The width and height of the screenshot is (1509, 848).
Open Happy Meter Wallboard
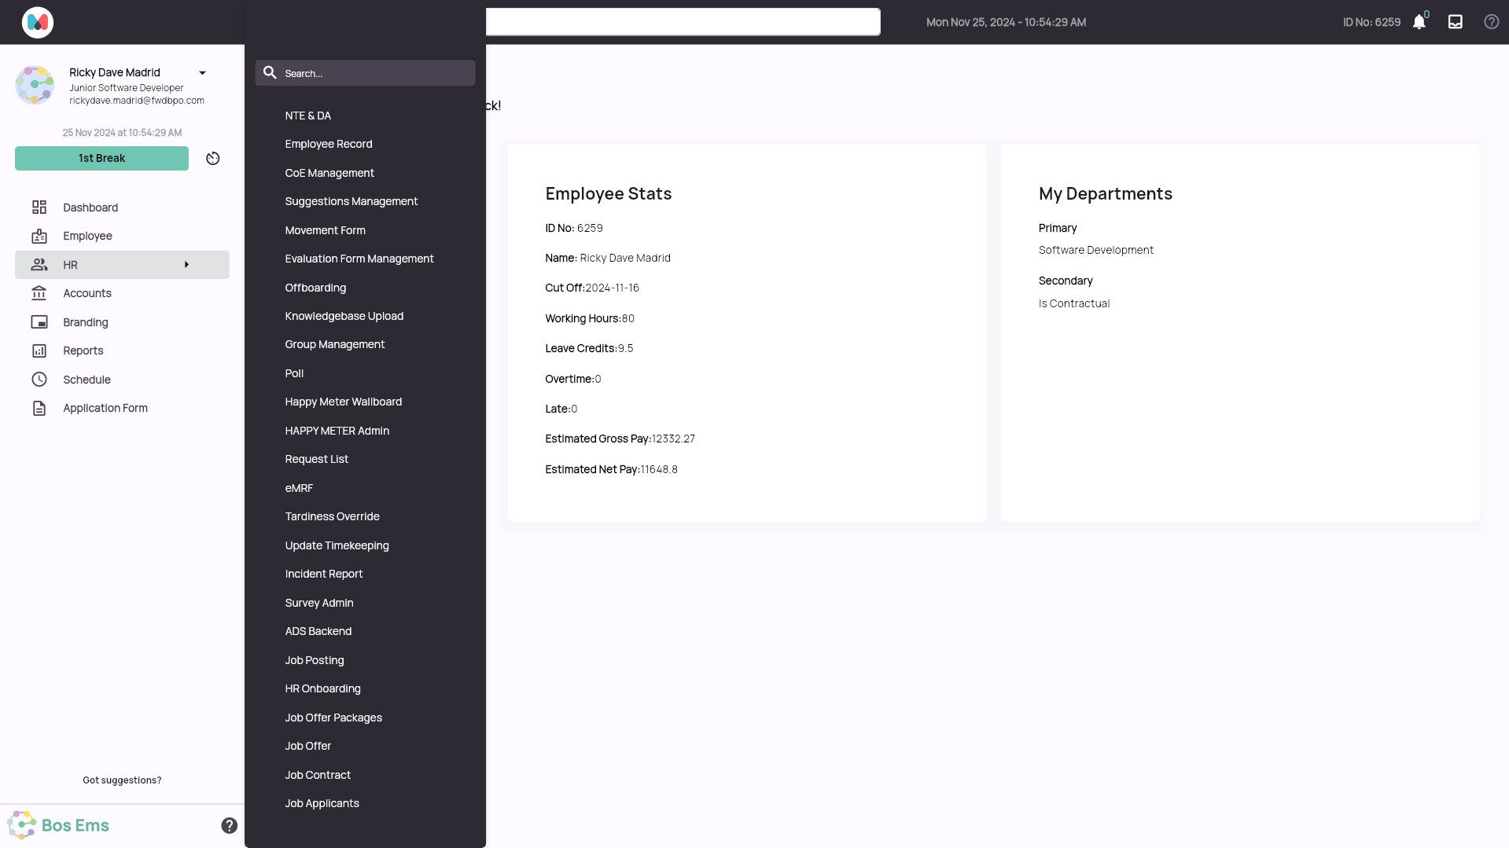(x=344, y=402)
